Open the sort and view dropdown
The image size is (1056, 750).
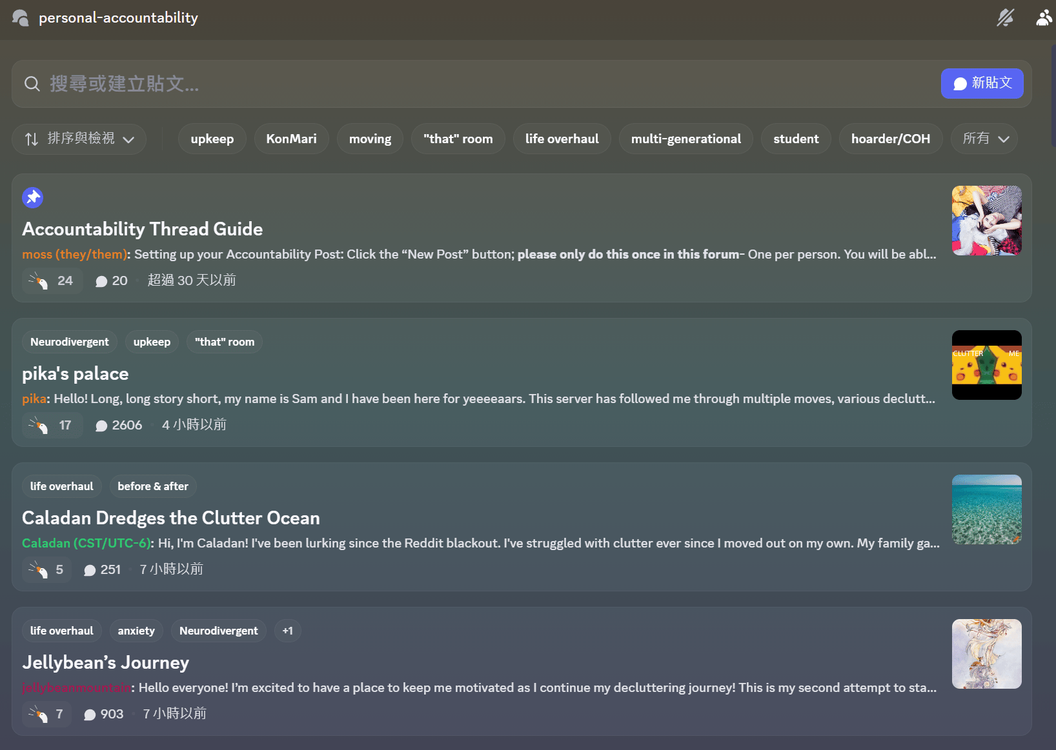(79, 139)
